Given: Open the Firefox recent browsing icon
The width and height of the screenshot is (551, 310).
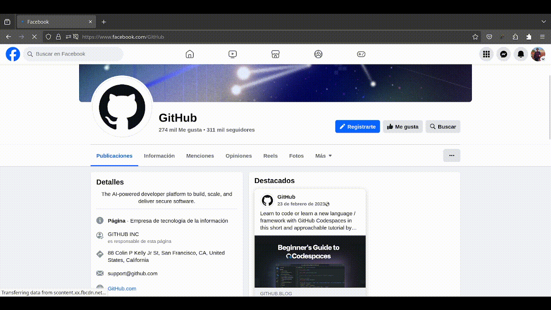Looking at the screenshot, I should click(7, 22).
